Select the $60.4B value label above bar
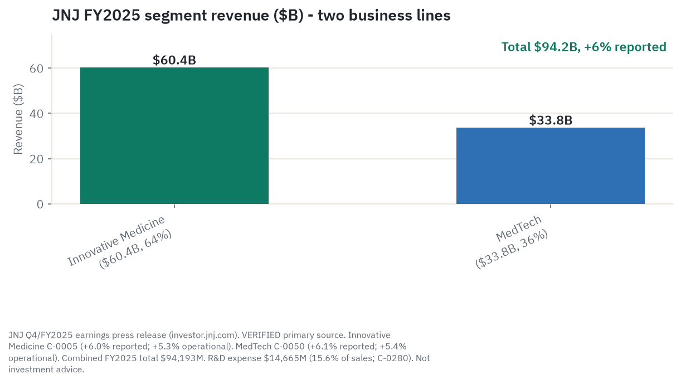This screenshot has width=681, height=384. [x=174, y=60]
